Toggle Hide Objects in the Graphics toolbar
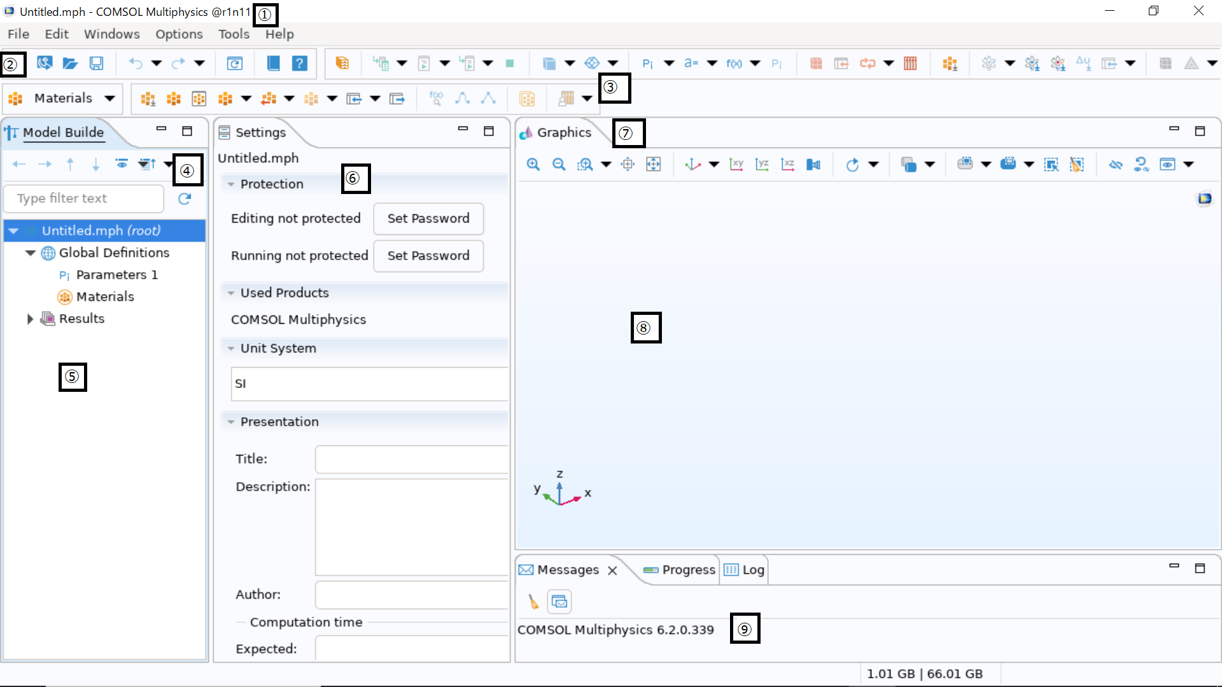 click(1116, 165)
